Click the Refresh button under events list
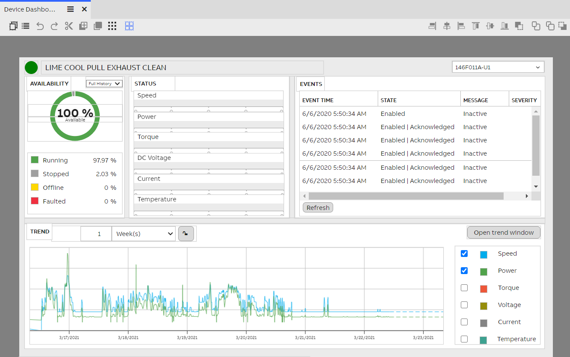Screen dimensions: 570x357 [x=318, y=207]
